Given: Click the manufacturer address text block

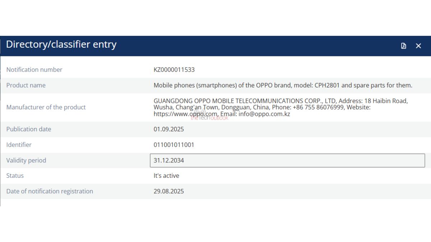Looking at the screenshot, I should pyautogui.click(x=281, y=107).
